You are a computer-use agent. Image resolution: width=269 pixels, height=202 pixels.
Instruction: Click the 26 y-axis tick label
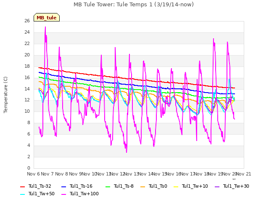[x=27, y=21]
